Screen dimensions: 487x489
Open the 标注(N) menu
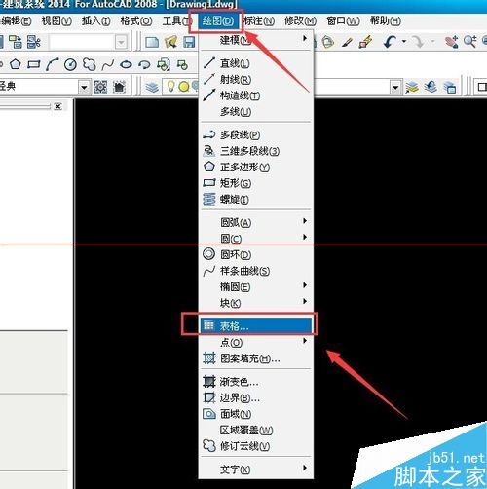point(259,21)
